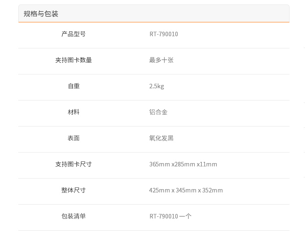The width and height of the screenshot is (305, 240).
Task: Select the 包装清单 label
Action: [x=74, y=216]
